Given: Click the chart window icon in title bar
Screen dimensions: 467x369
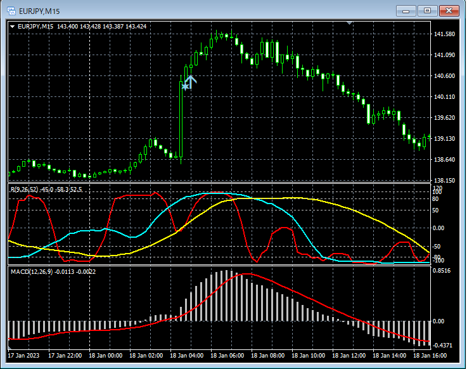Looking at the screenshot, I should (x=12, y=10).
